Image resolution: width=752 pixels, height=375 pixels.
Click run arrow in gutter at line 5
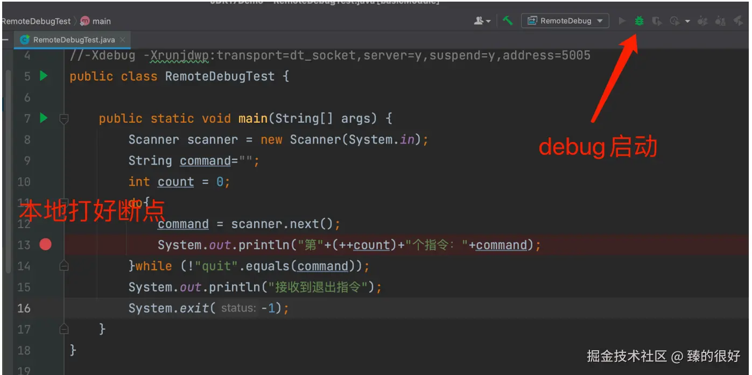point(44,76)
